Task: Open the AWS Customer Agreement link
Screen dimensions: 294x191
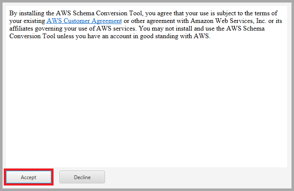Action: pos(84,21)
